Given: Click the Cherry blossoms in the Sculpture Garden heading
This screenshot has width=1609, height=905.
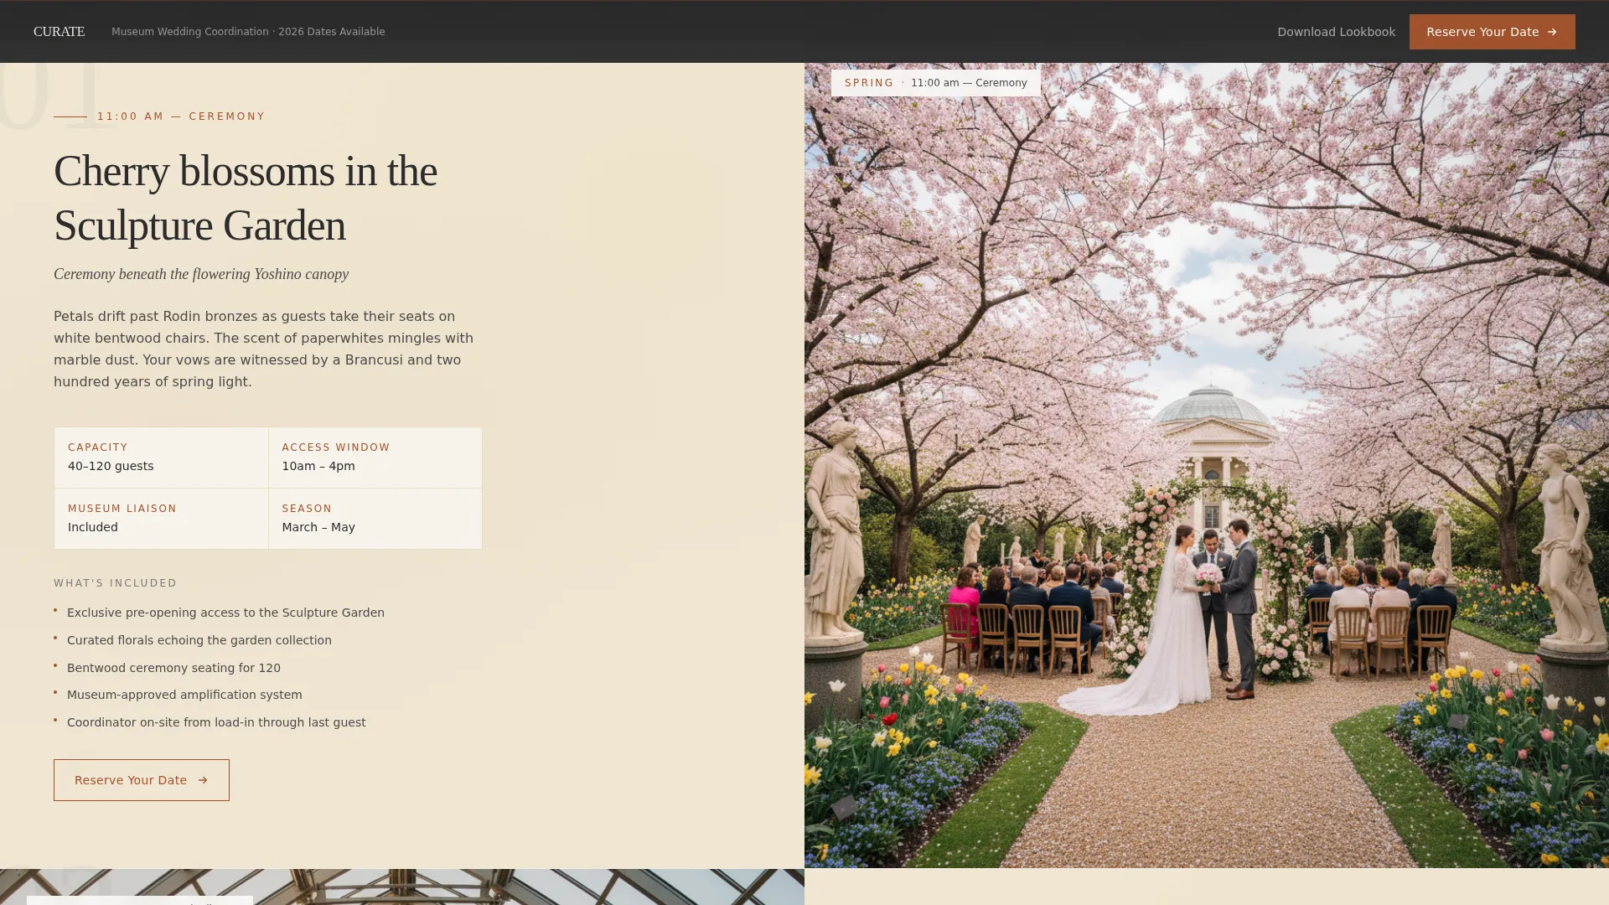Looking at the screenshot, I should point(246,198).
